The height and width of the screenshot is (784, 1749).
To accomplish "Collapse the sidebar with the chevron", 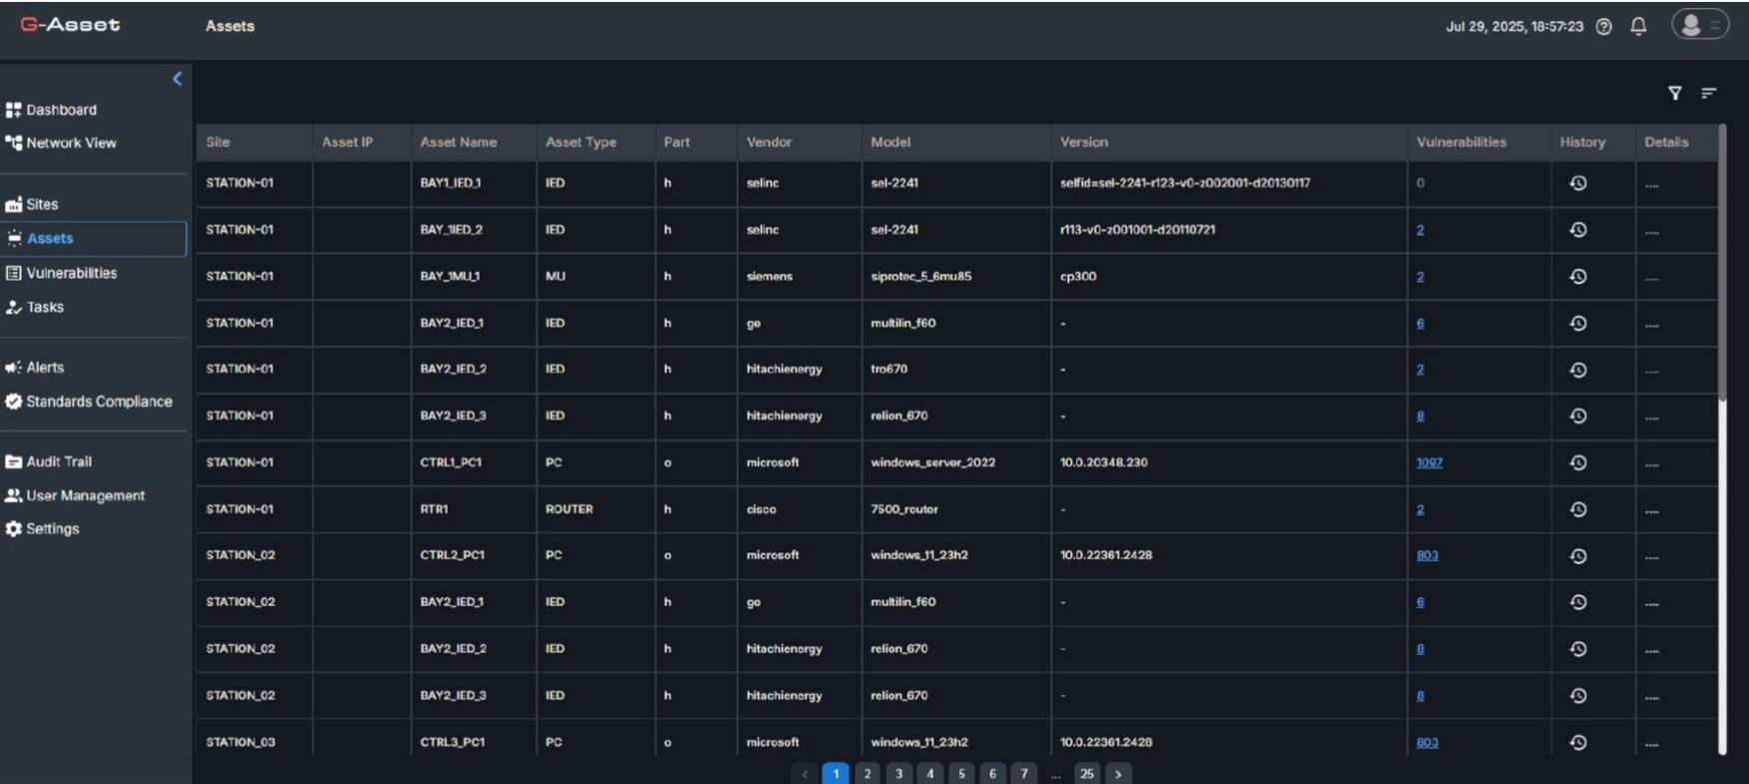I will click(177, 79).
